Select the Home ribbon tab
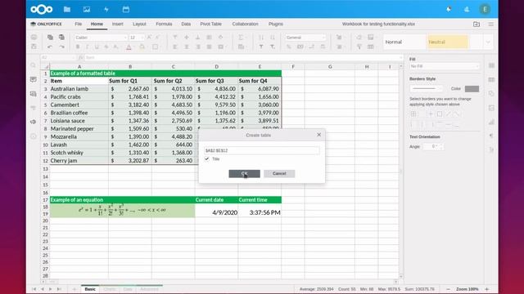 tap(97, 24)
